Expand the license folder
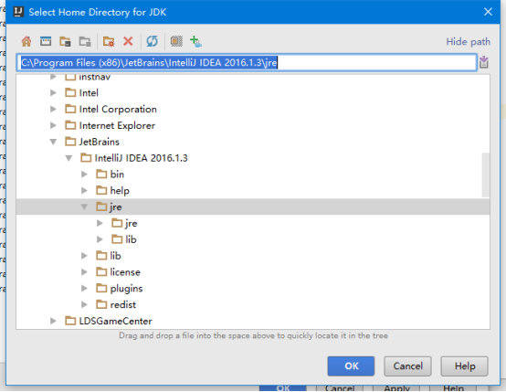Viewport: 506px width, 392px height. coord(84,272)
